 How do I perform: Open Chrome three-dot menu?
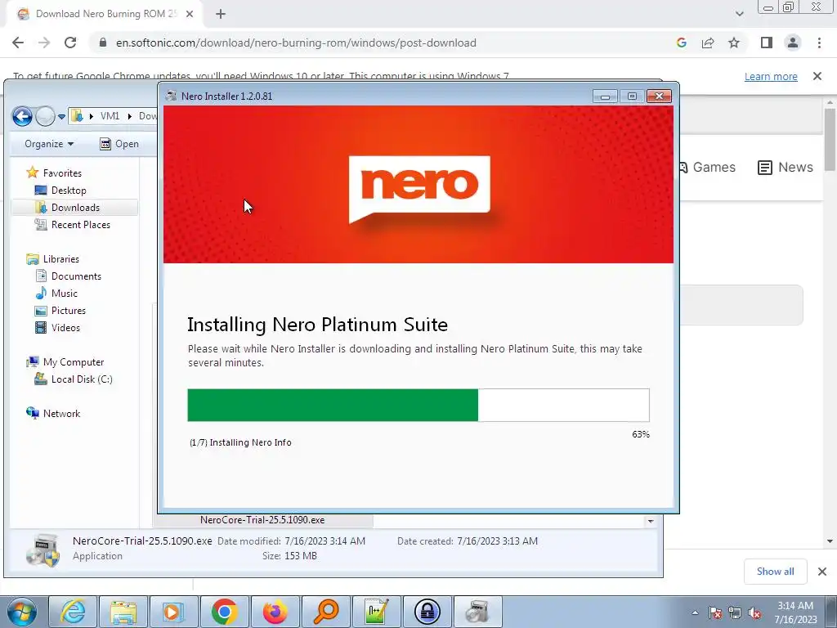(x=819, y=43)
